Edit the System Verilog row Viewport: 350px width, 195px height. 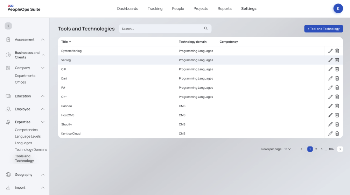330,51
